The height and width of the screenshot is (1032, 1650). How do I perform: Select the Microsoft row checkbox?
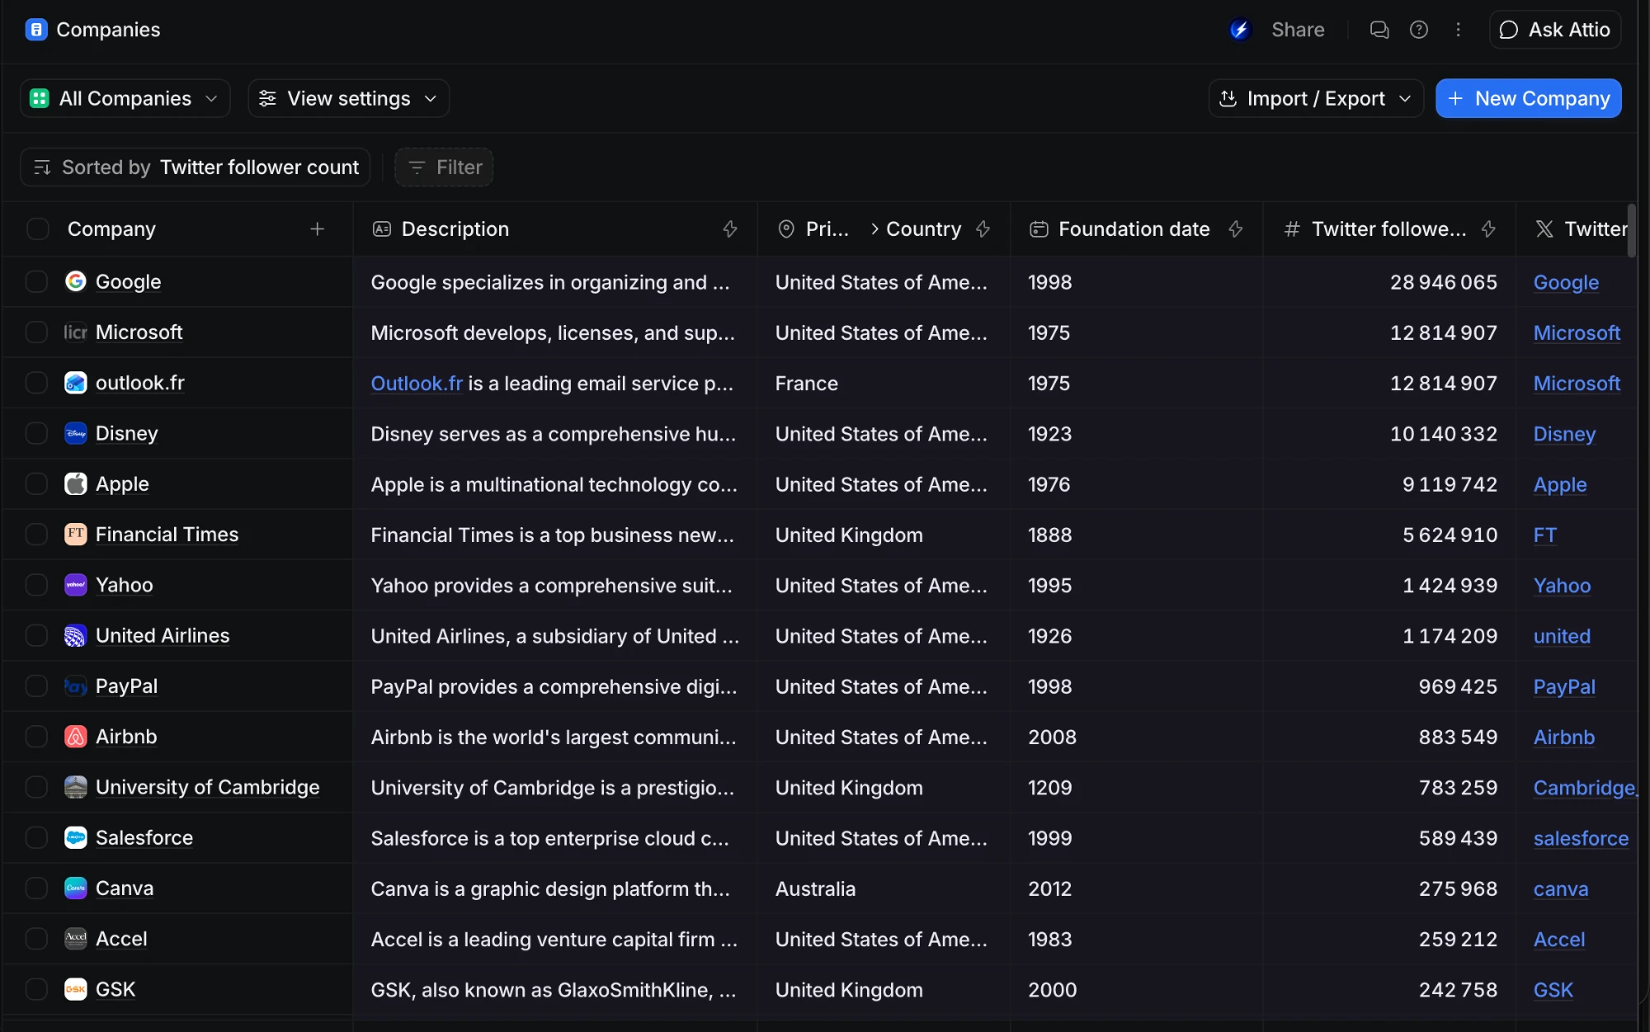coord(36,332)
